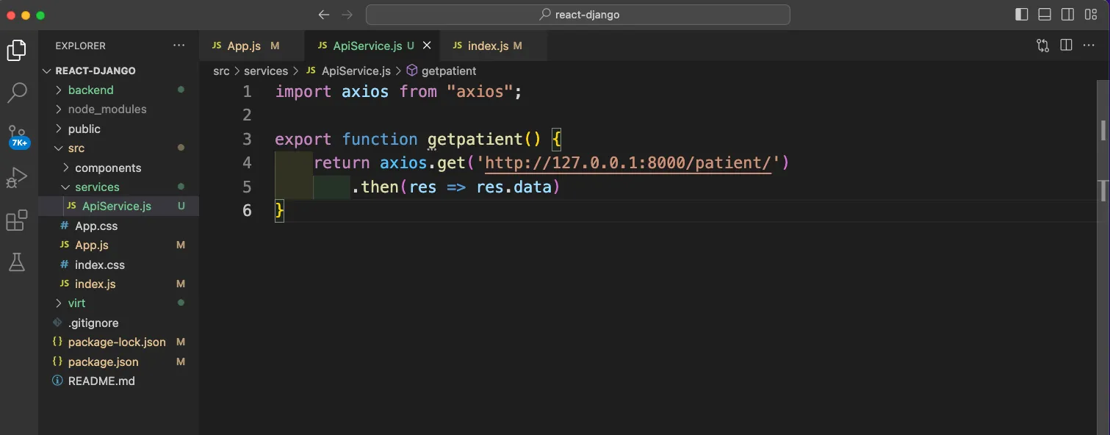Switch to the App.js tab
This screenshot has width=1110, height=435.
click(x=251, y=46)
